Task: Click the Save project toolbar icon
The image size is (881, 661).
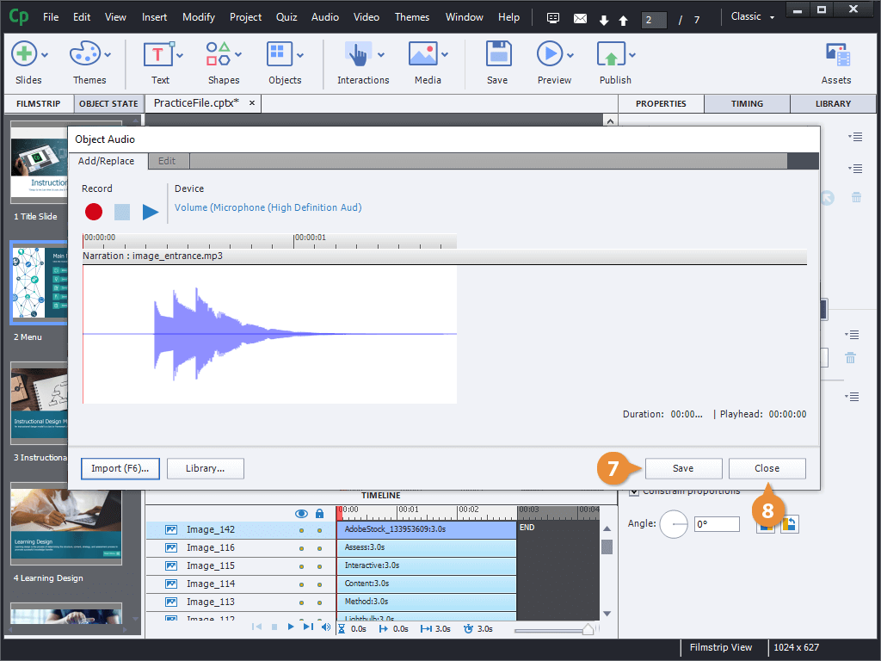Action: click(497, 55)
